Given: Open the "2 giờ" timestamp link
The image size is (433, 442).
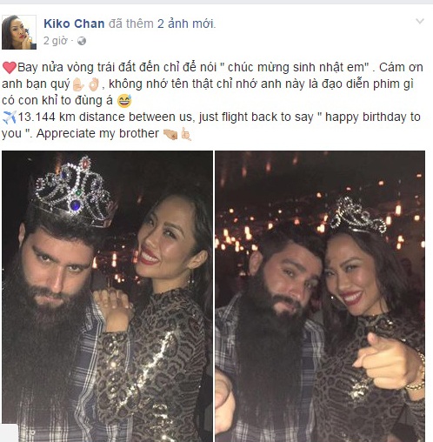Looking at the screenshot, I should (55, 41).
